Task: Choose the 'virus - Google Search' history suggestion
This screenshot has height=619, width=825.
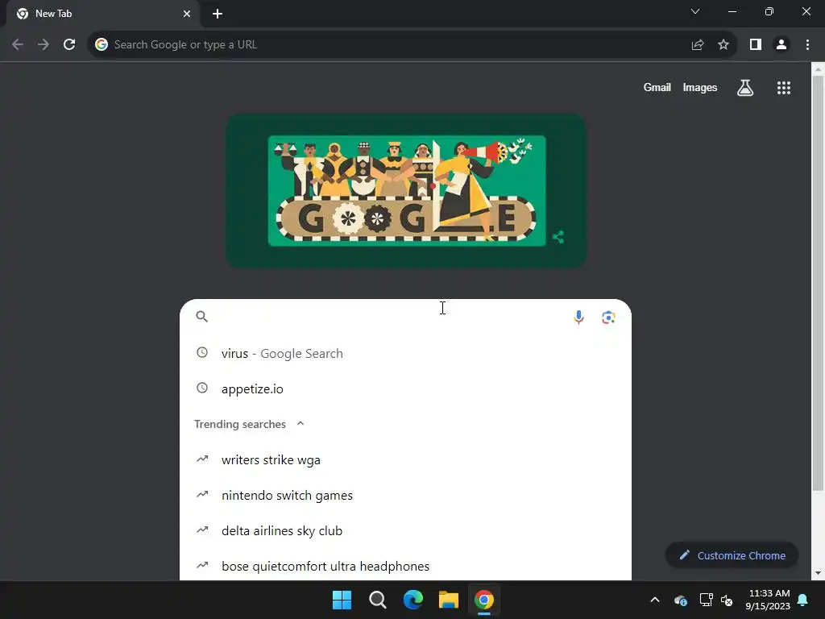Action: click(405, 353)
